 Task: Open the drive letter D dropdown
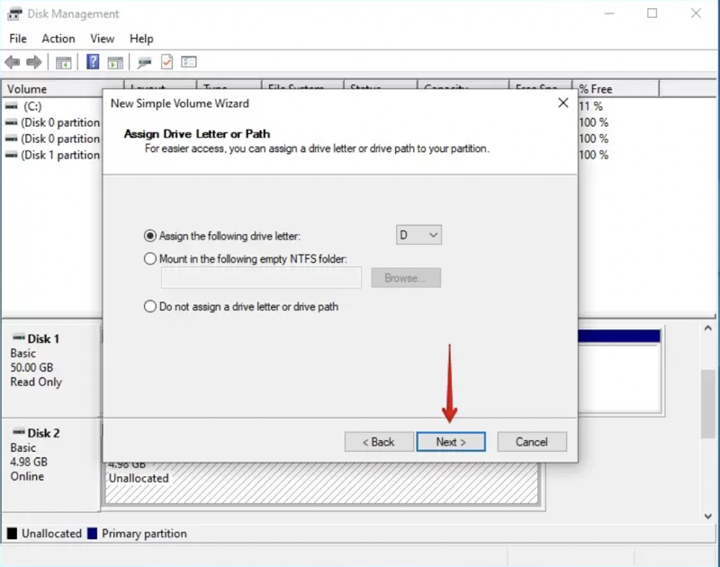point(419,235)
